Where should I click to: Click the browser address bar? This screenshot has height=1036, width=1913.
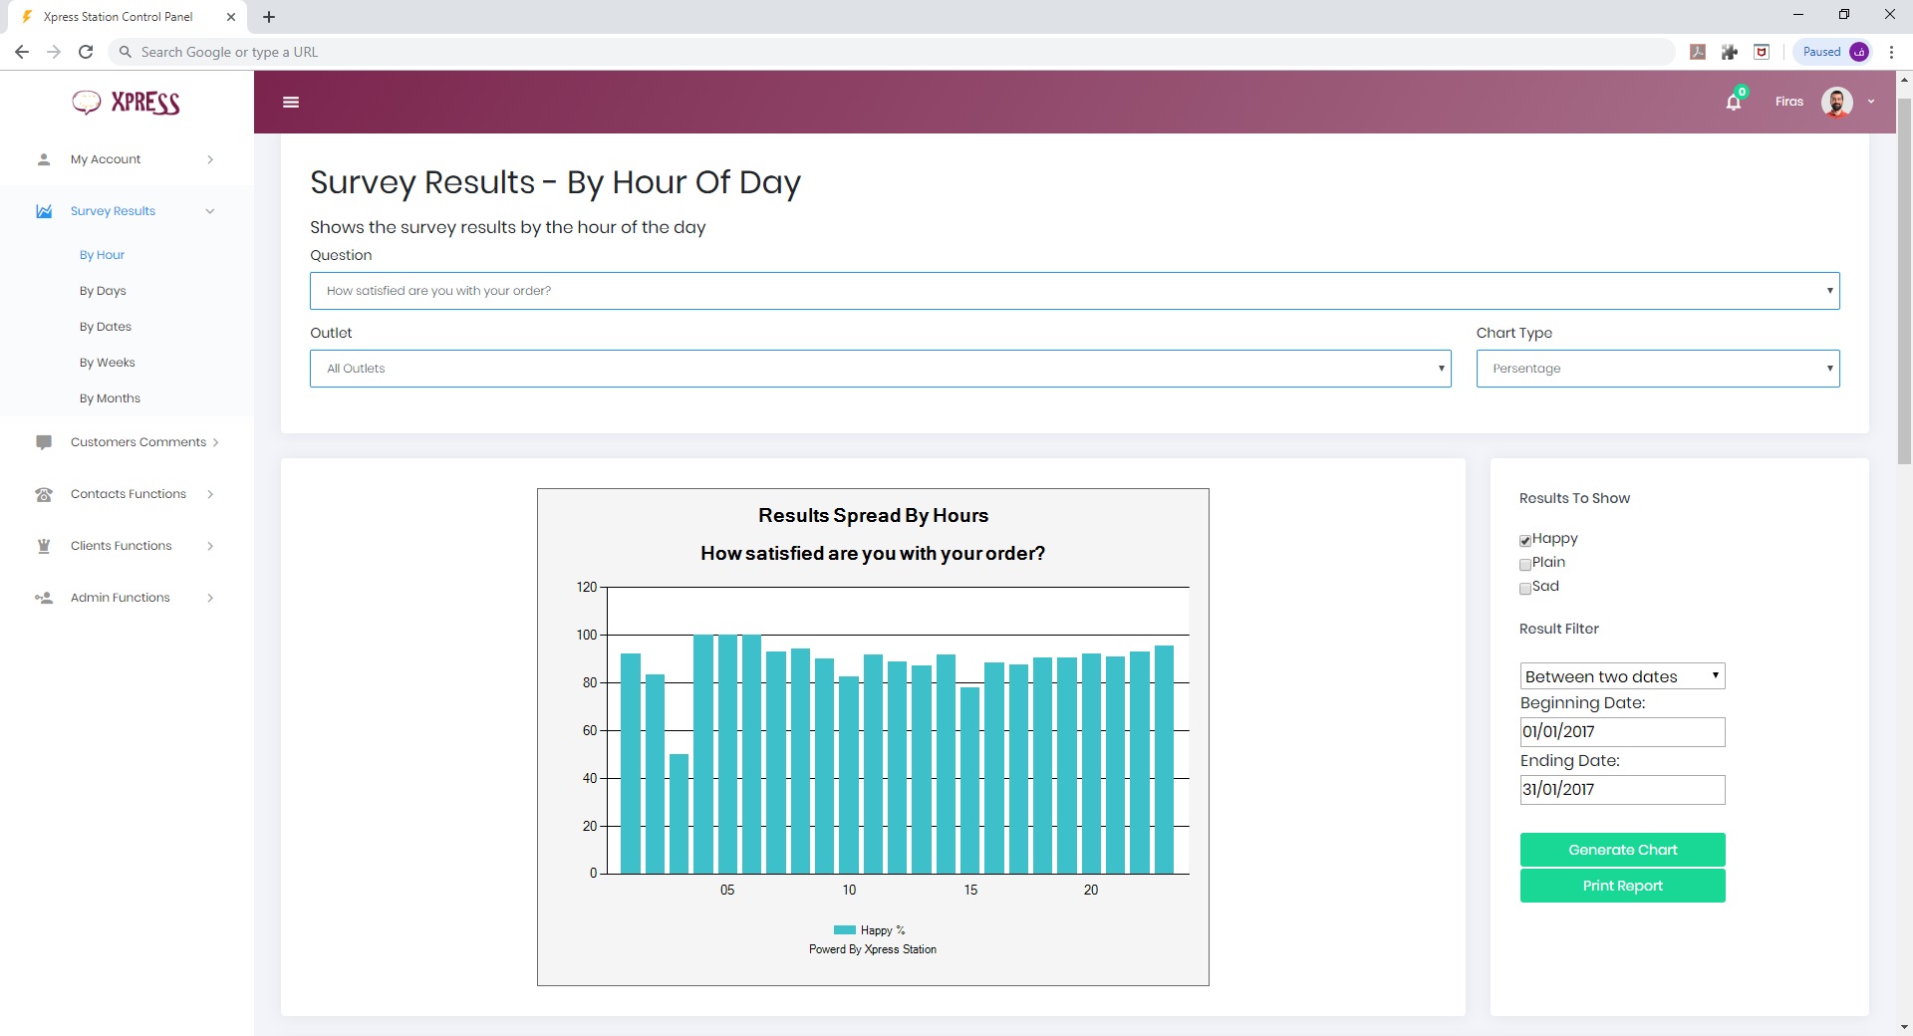point(892,52)
